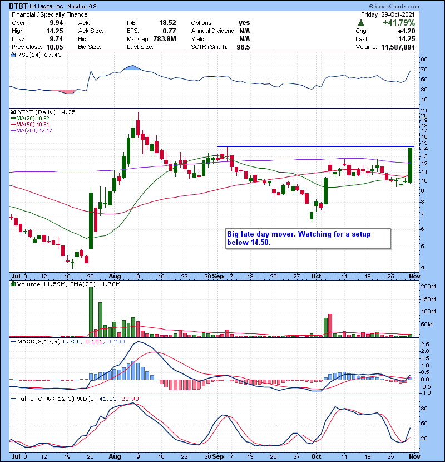Screen dimensions: 445x462
Task: Click the Nasdaq GS exchange label
Action: 82,7
